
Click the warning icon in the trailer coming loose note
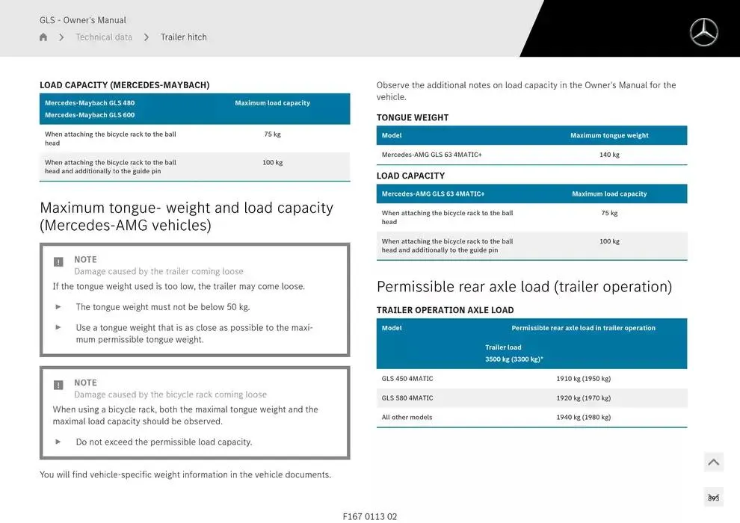(58, 261)
